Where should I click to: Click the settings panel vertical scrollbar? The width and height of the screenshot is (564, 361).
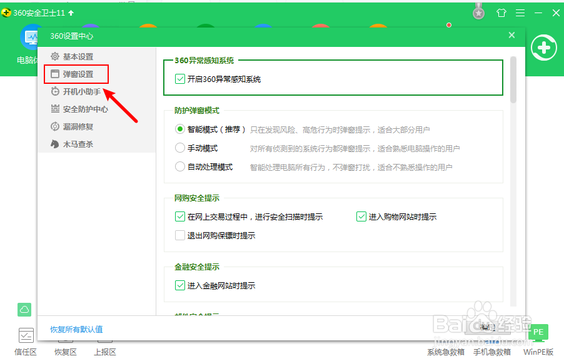513,80
